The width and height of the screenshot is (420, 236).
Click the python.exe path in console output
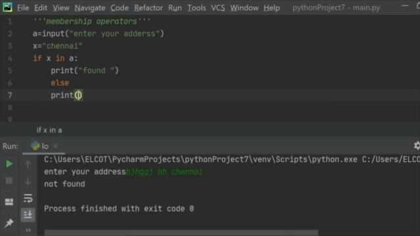pos(200,159)
